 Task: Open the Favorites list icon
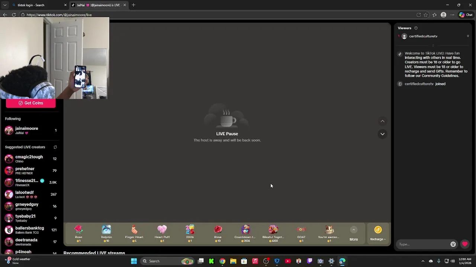coord(435,15)
